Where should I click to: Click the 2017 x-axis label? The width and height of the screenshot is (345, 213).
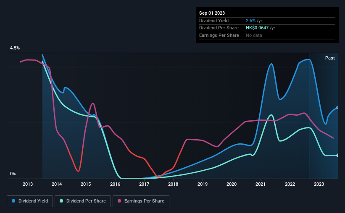(x=144, y=184)
